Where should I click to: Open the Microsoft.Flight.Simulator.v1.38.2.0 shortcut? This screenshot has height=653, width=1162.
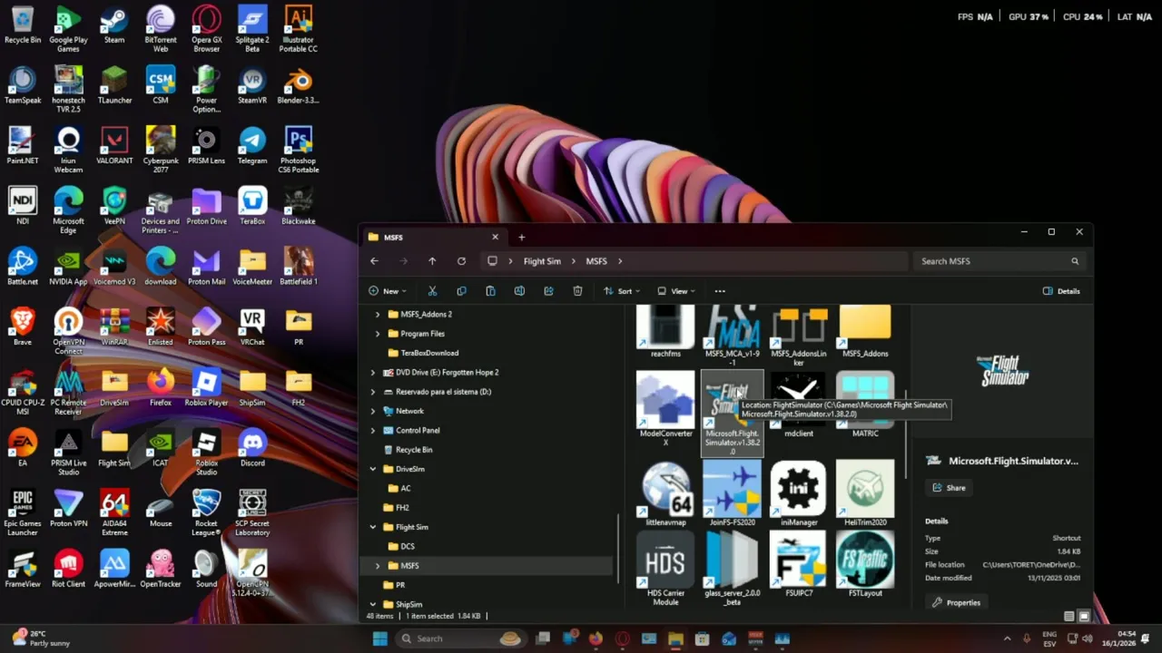tap(732, 411)
